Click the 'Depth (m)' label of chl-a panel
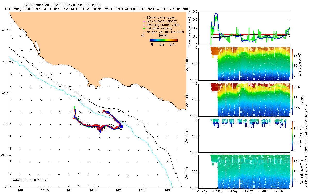 [x=187, y=136]
